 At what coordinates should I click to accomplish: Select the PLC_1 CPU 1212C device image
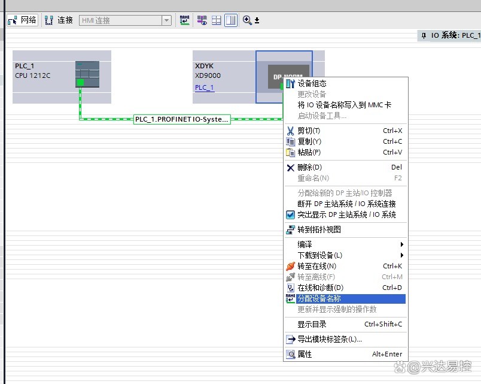pyautogui.click(x=87, y=74)
